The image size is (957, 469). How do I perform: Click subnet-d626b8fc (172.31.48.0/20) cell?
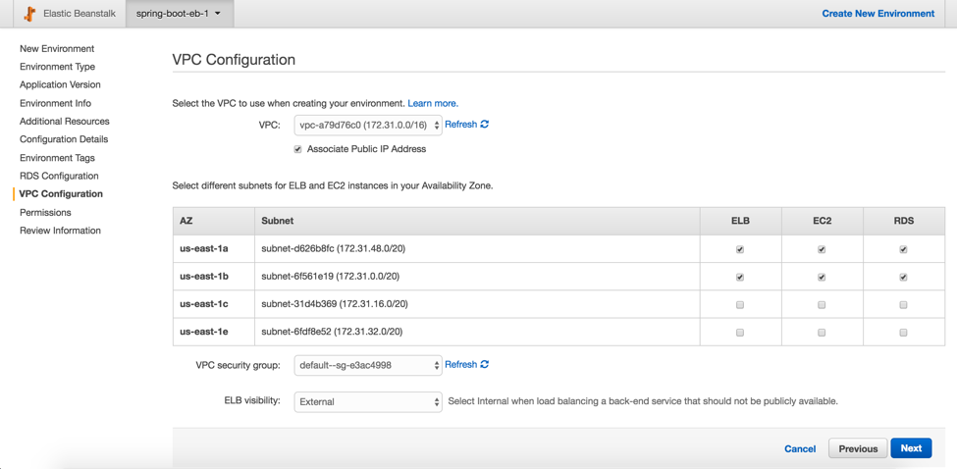tap(477, 249)
